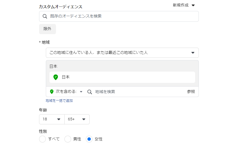Open the 新規作成 menu
The height and width of the screenshot is (143, 239).
pos(184,5)
